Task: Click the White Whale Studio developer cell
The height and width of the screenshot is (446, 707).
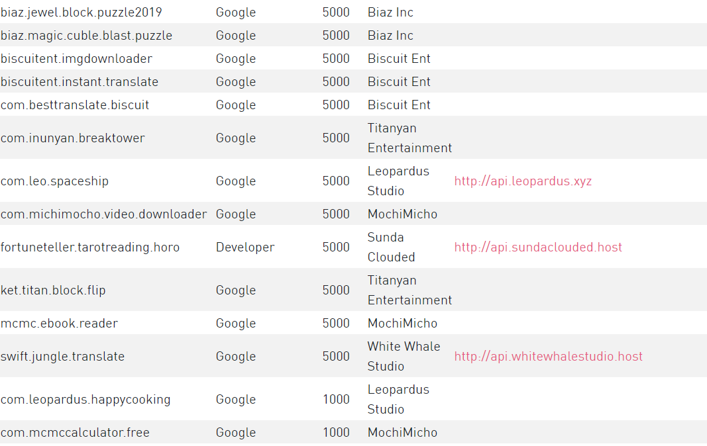Action: point(404,356)
